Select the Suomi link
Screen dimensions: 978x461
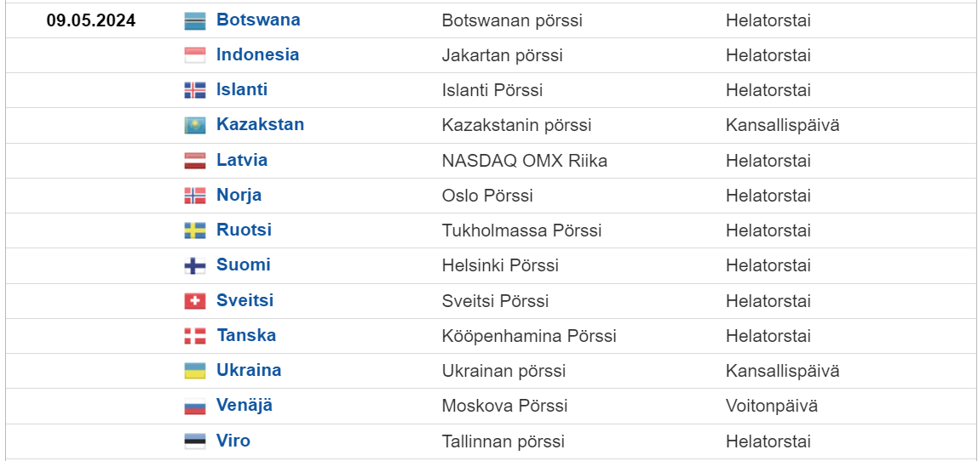(x=244, y=265)
